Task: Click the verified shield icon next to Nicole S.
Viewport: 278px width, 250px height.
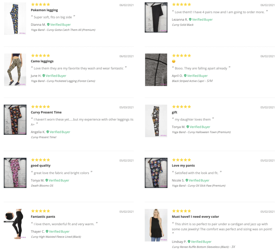Action: 187,180
